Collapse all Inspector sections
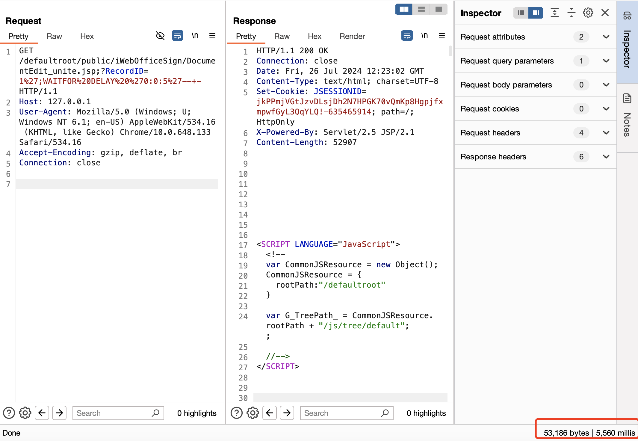The height and width of the screenshot is (441, 638). point(572,13)
